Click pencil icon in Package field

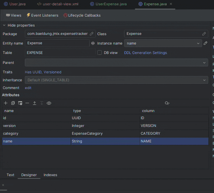tap(92, 34)
